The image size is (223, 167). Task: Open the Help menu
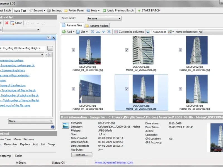point(94,11)
